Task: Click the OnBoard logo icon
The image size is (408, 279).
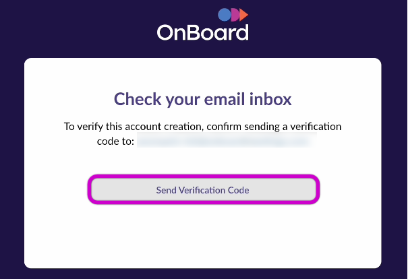Action: point(233,15)
